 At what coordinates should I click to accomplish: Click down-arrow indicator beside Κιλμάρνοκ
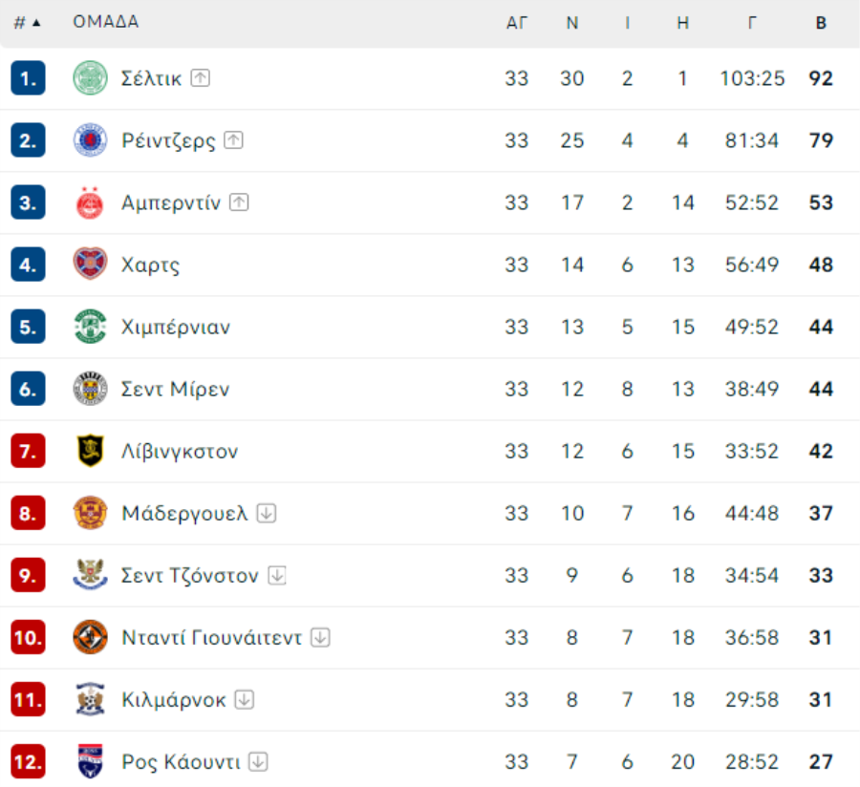click(246, 699)
